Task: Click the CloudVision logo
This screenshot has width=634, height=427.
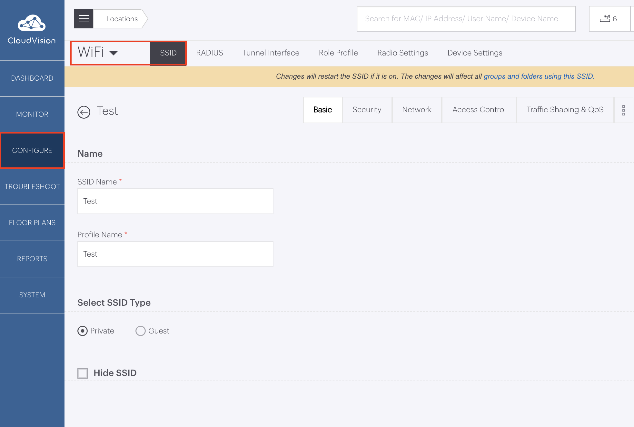Action: (32, 29)
